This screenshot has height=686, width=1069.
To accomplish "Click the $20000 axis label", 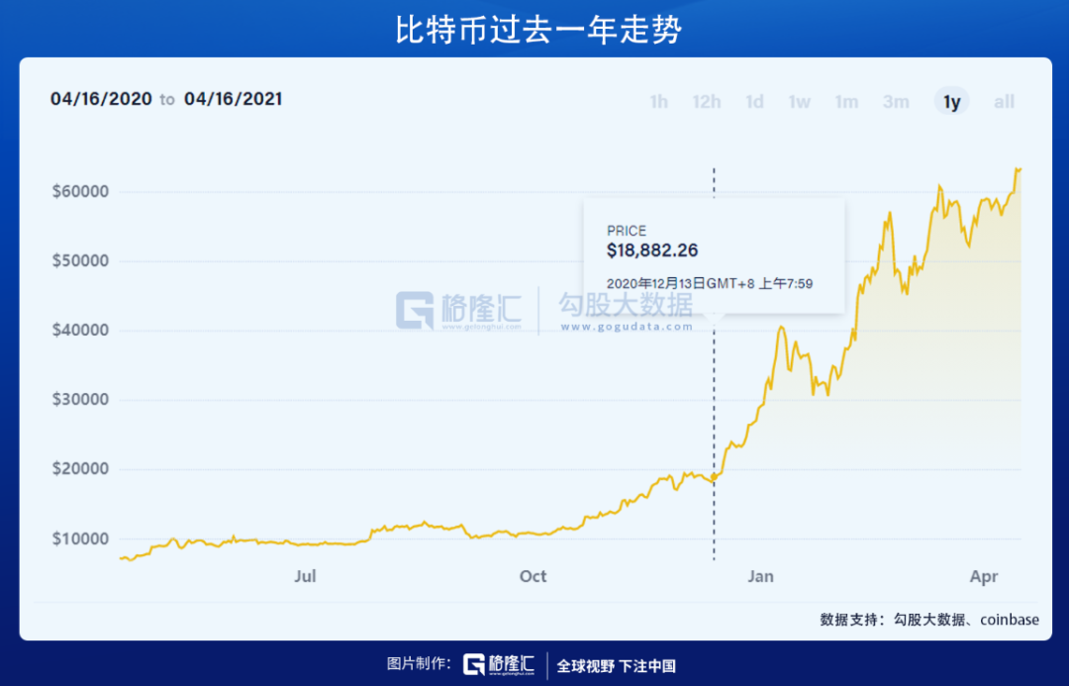I will [x=80, y=469].
